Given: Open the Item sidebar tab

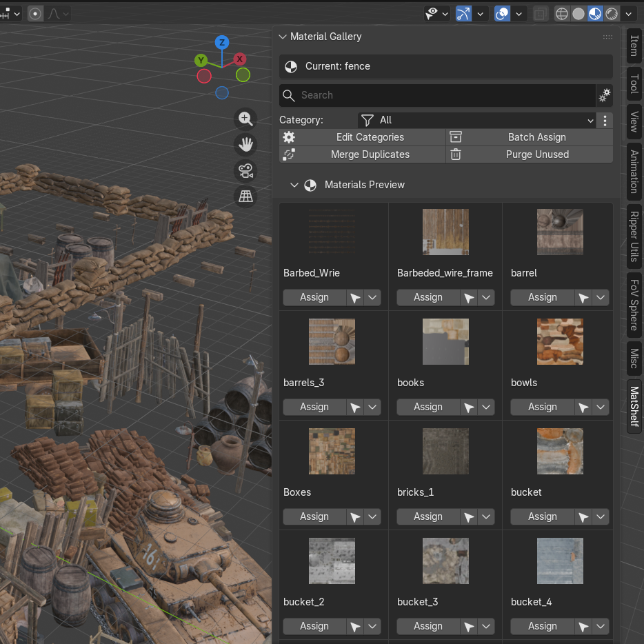Looking at the screenshot, I should click(x=634, y=46).
